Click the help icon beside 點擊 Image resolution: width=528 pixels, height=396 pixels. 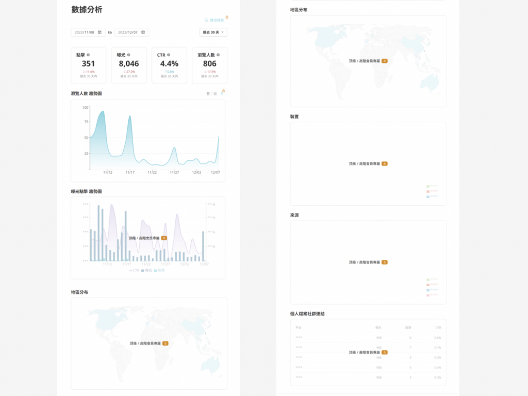point(88,55)
